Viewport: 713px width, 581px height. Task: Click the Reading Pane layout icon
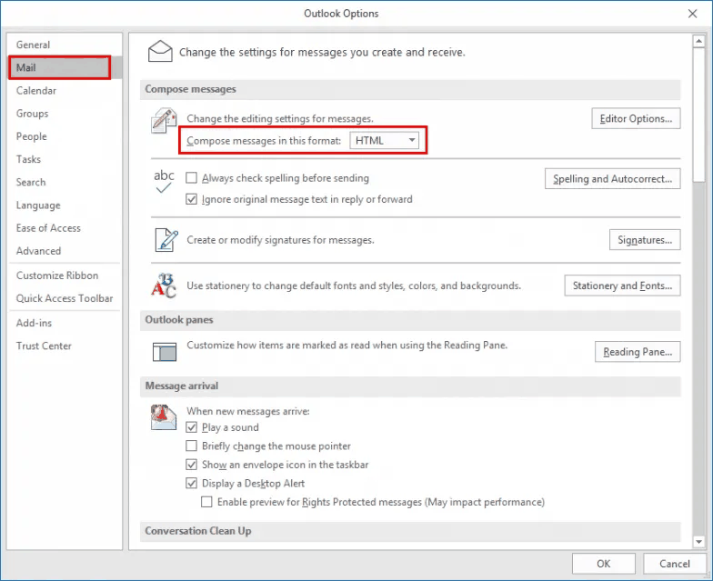coord(164,352)
